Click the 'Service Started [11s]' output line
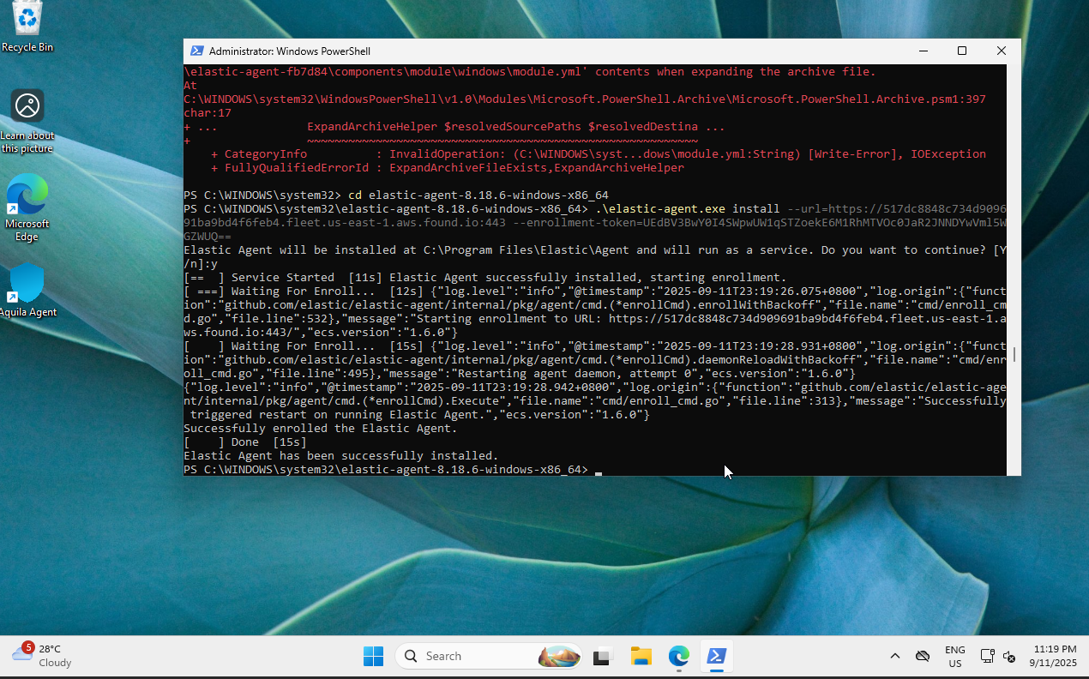Viewport: 1089px width, 679px height. click(x=485, y=278)
